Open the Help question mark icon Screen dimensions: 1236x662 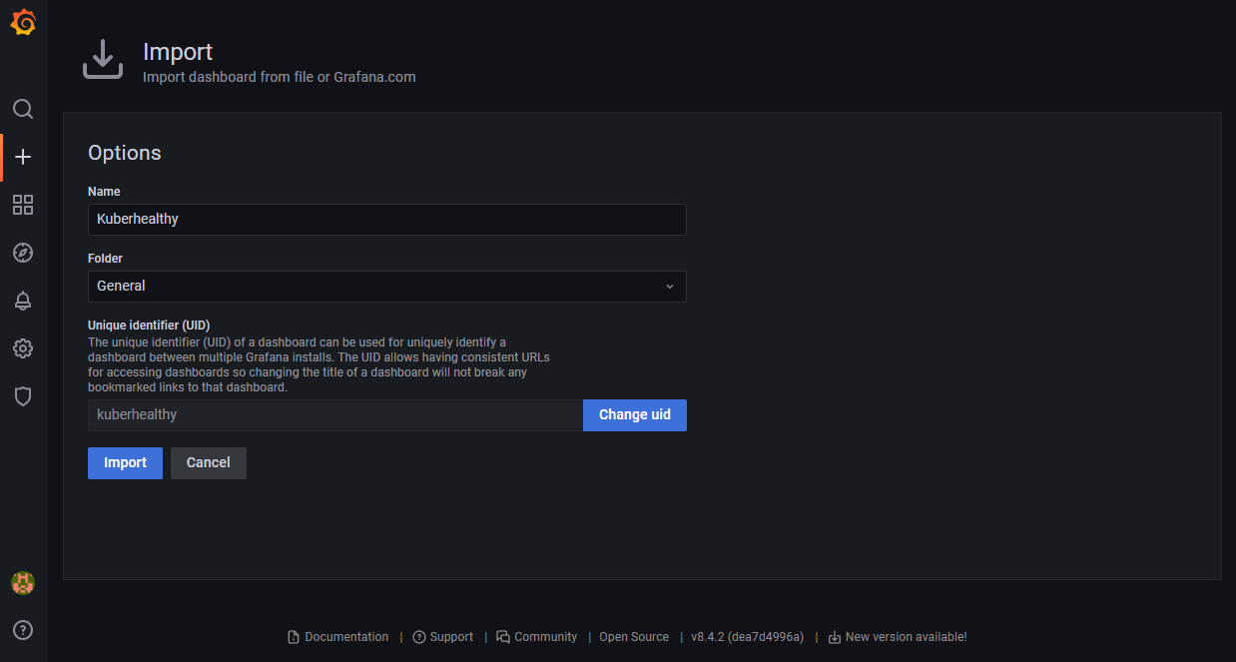click(x=23, y=630)
